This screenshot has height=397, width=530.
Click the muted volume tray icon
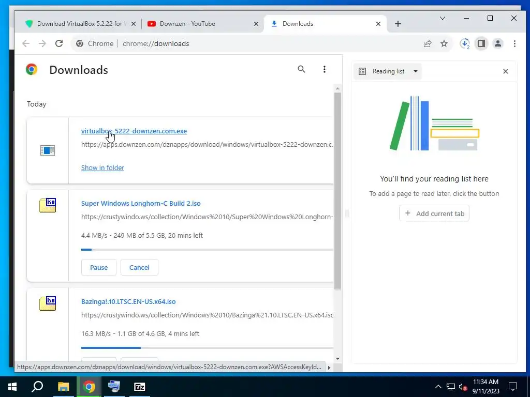[x=463, y=387]
